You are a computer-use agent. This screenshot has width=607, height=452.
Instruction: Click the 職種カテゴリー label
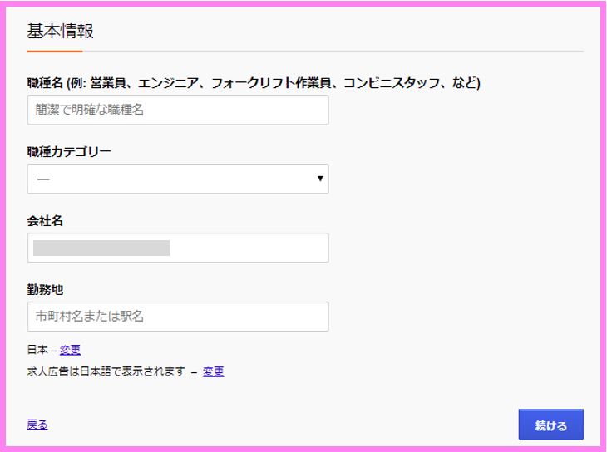pyautogui.click(x=69, y=151)
